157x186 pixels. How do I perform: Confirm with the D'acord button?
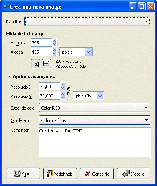133,174
